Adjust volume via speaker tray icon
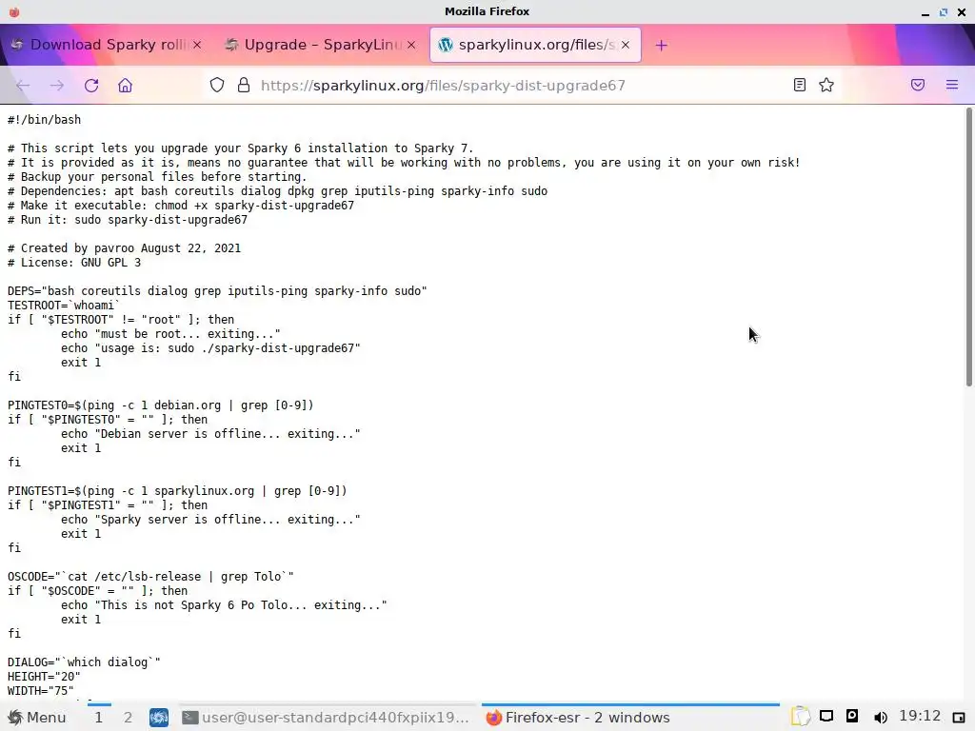Image resolution: width=975 pixels, height=731 pixels. [880, 718]
